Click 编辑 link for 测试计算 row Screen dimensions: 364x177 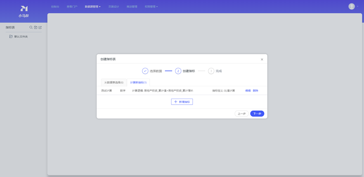point(248,91)
